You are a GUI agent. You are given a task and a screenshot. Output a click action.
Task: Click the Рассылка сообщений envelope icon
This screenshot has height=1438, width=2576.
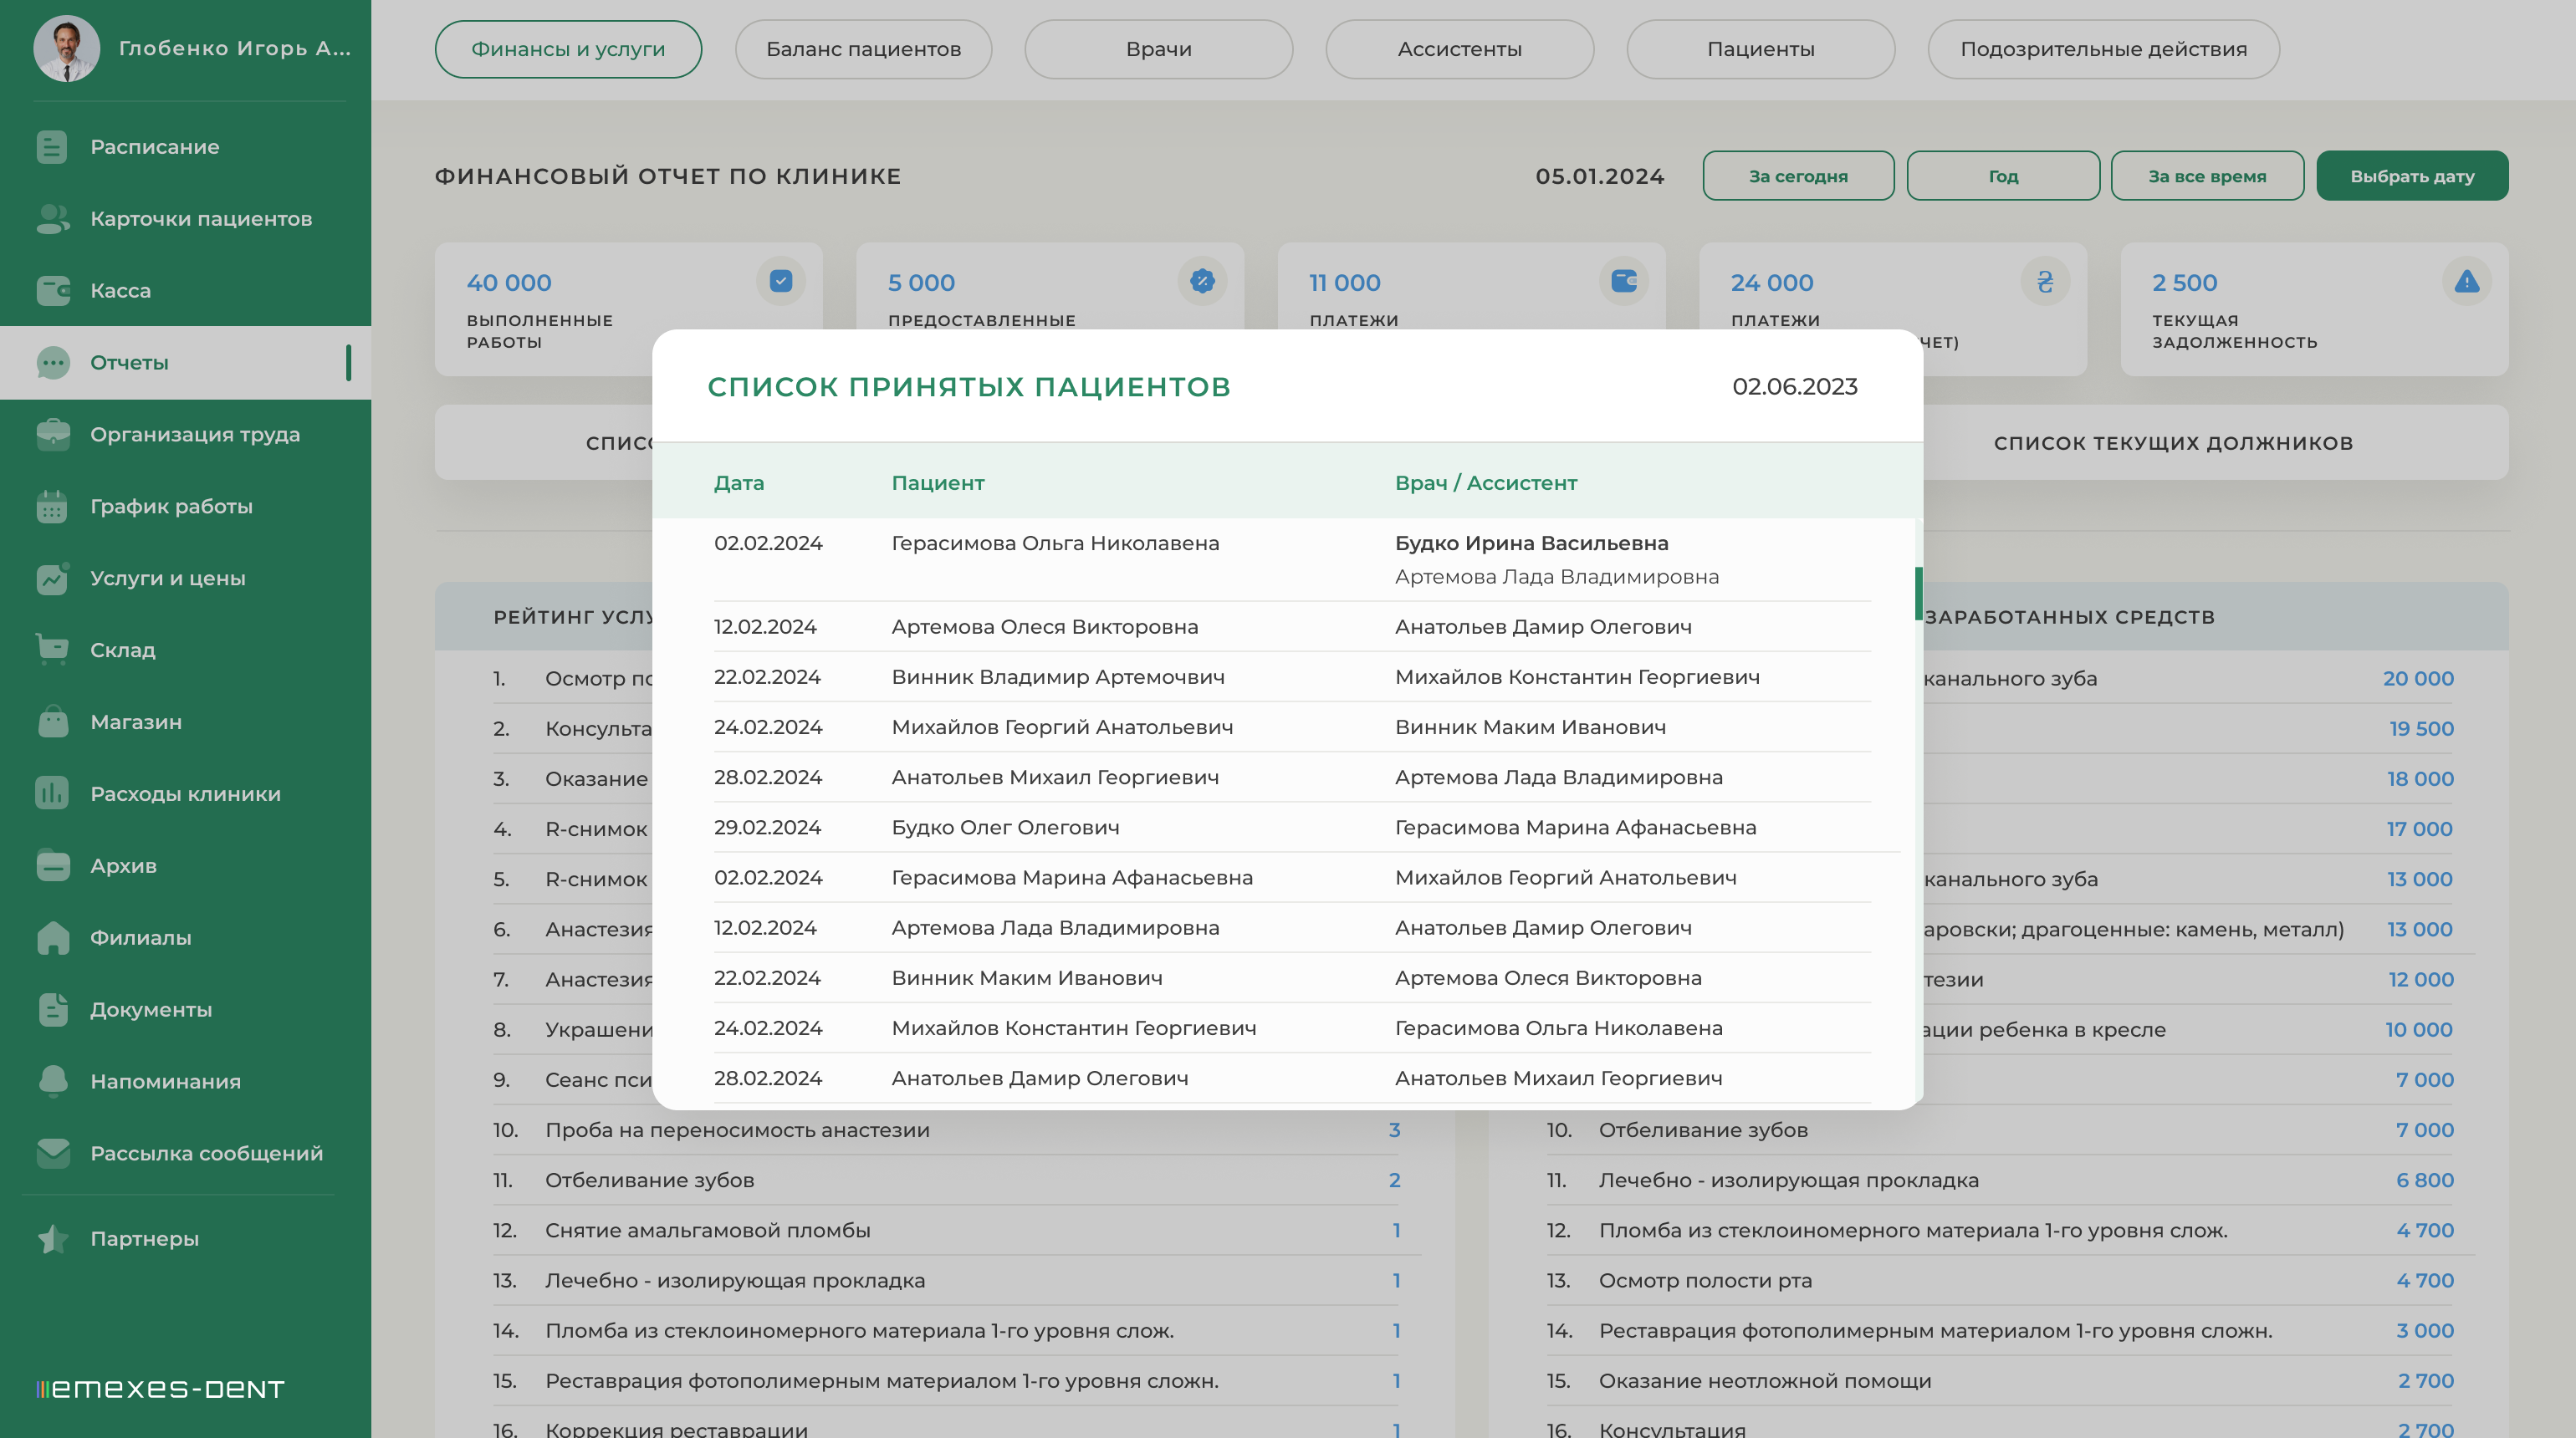[x=52, y=1153]
